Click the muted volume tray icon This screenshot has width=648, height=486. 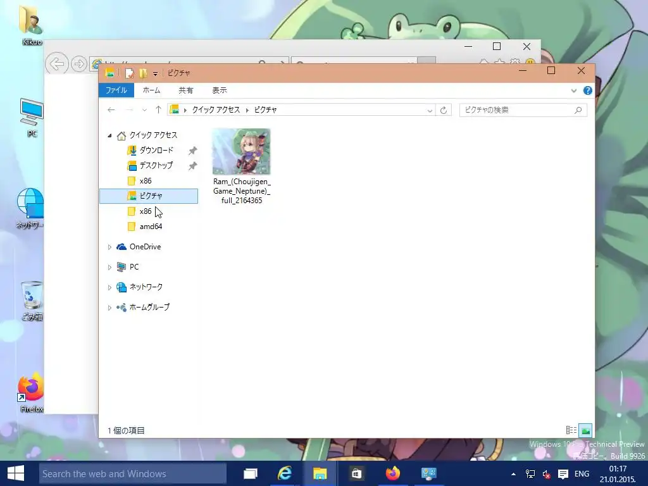tap(546, 474)
